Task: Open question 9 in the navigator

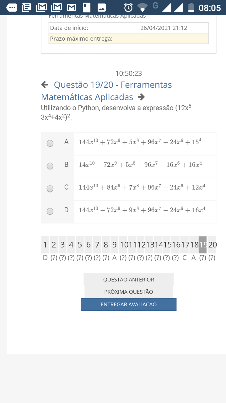Action: (115, 245)
